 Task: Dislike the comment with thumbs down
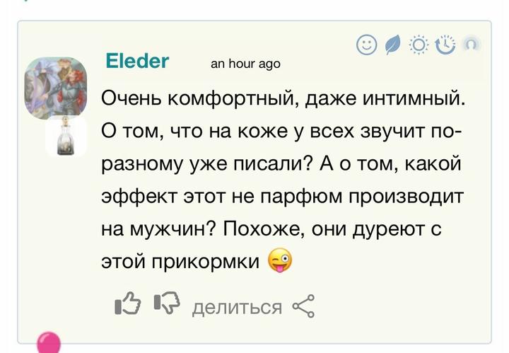tap(167, 305)
